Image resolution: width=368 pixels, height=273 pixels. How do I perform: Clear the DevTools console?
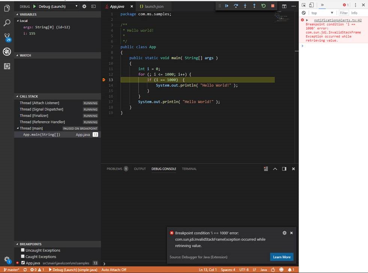[x=304, y=13]
